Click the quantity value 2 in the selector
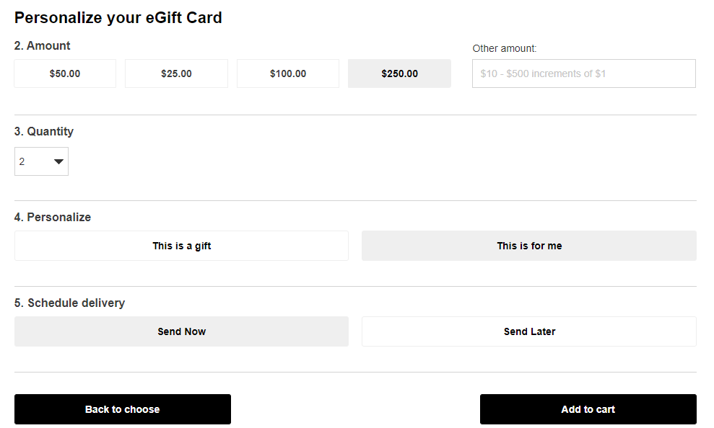This screenshot has height=428, width=714. tap(22, 161)
